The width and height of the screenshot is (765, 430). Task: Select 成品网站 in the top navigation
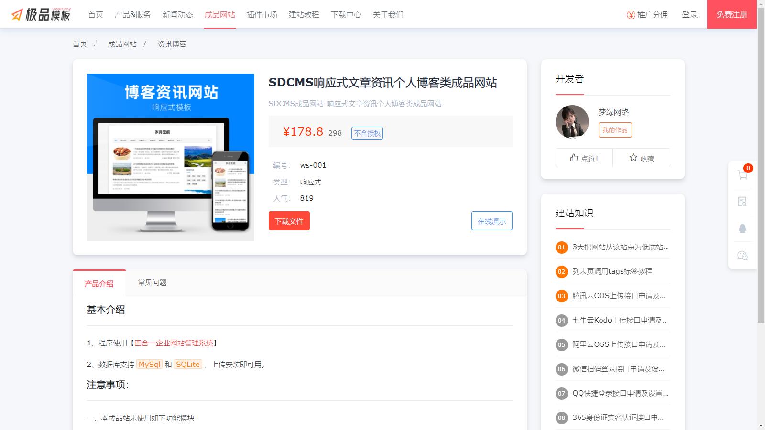[x=220, y=14]
